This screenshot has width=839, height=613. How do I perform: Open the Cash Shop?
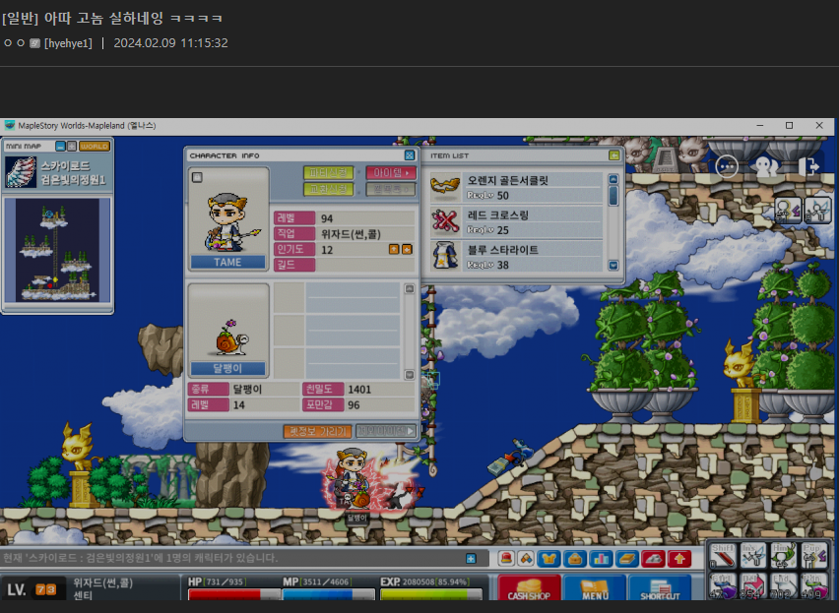click(x=529, y=589)
